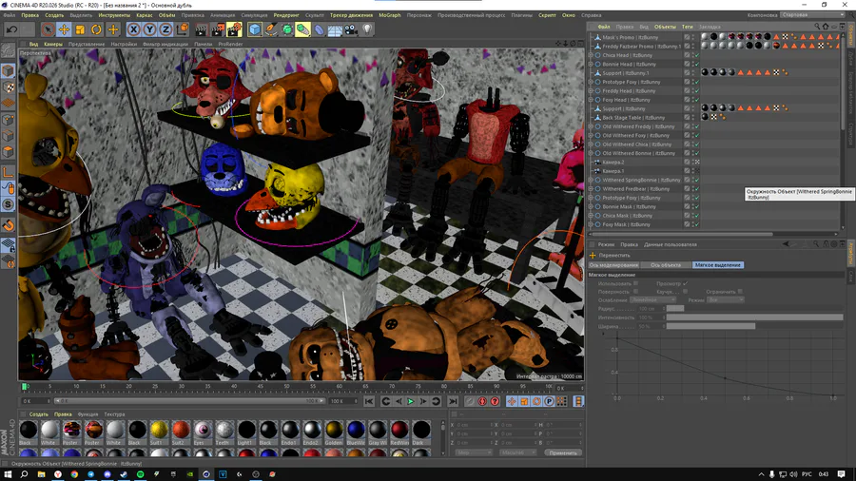
Task: Toggle the Y axis lock
Action: click(x=149, y=29)
